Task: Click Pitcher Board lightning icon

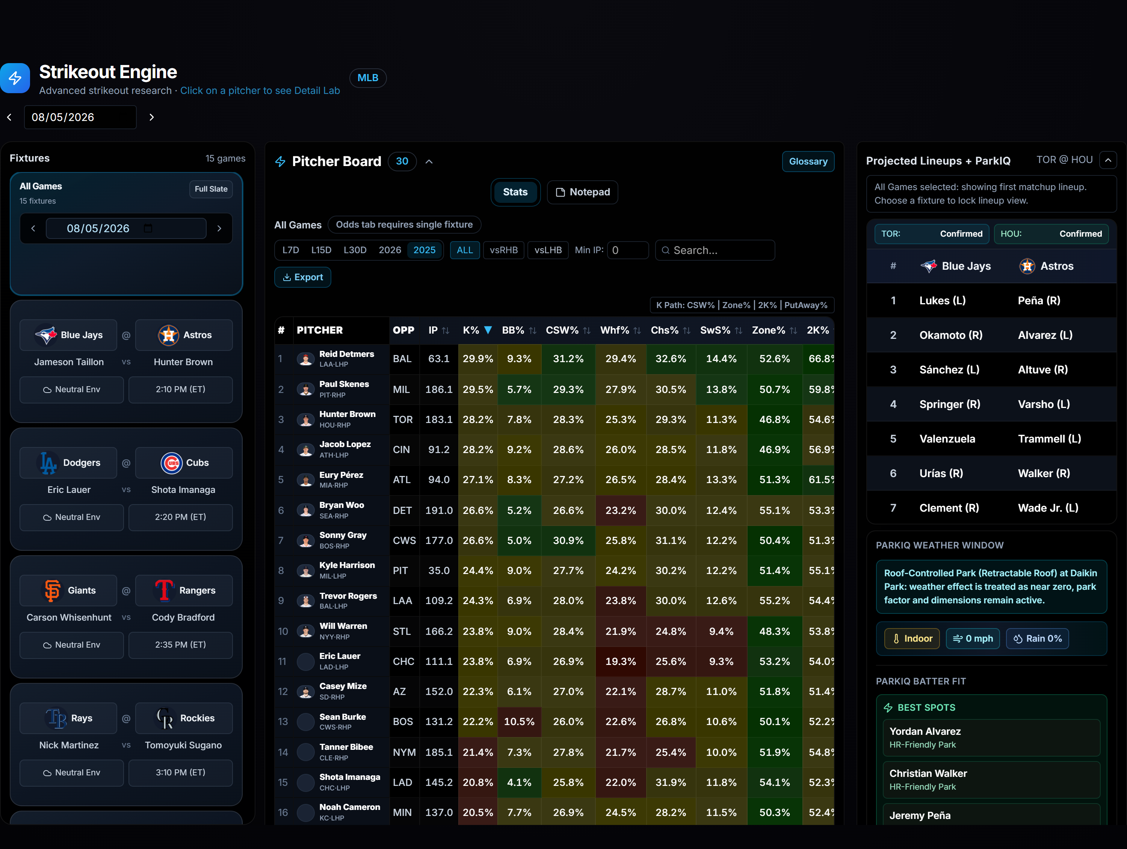Action: [x=280, y=162]
